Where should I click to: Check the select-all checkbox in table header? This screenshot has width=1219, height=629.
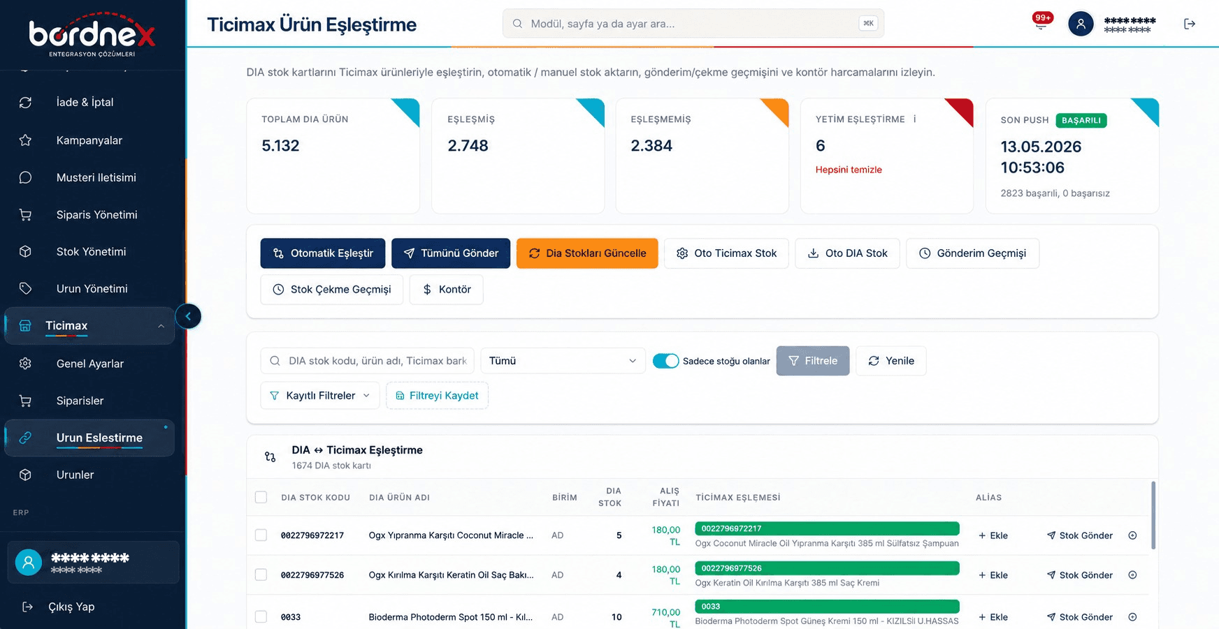pyautogui.click(x=261, y=497)
